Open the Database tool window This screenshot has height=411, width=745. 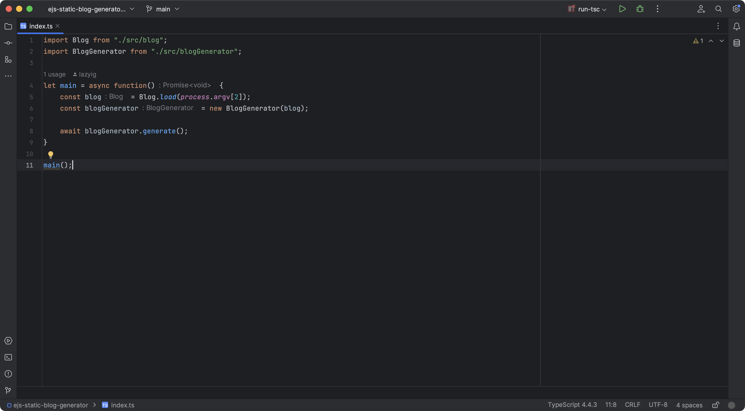737,43
